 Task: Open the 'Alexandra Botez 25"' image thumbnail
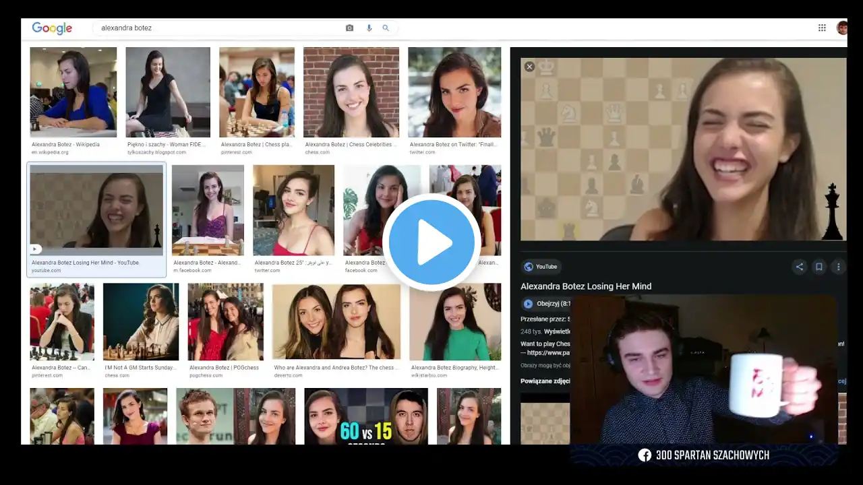click(x=293, y=210)
